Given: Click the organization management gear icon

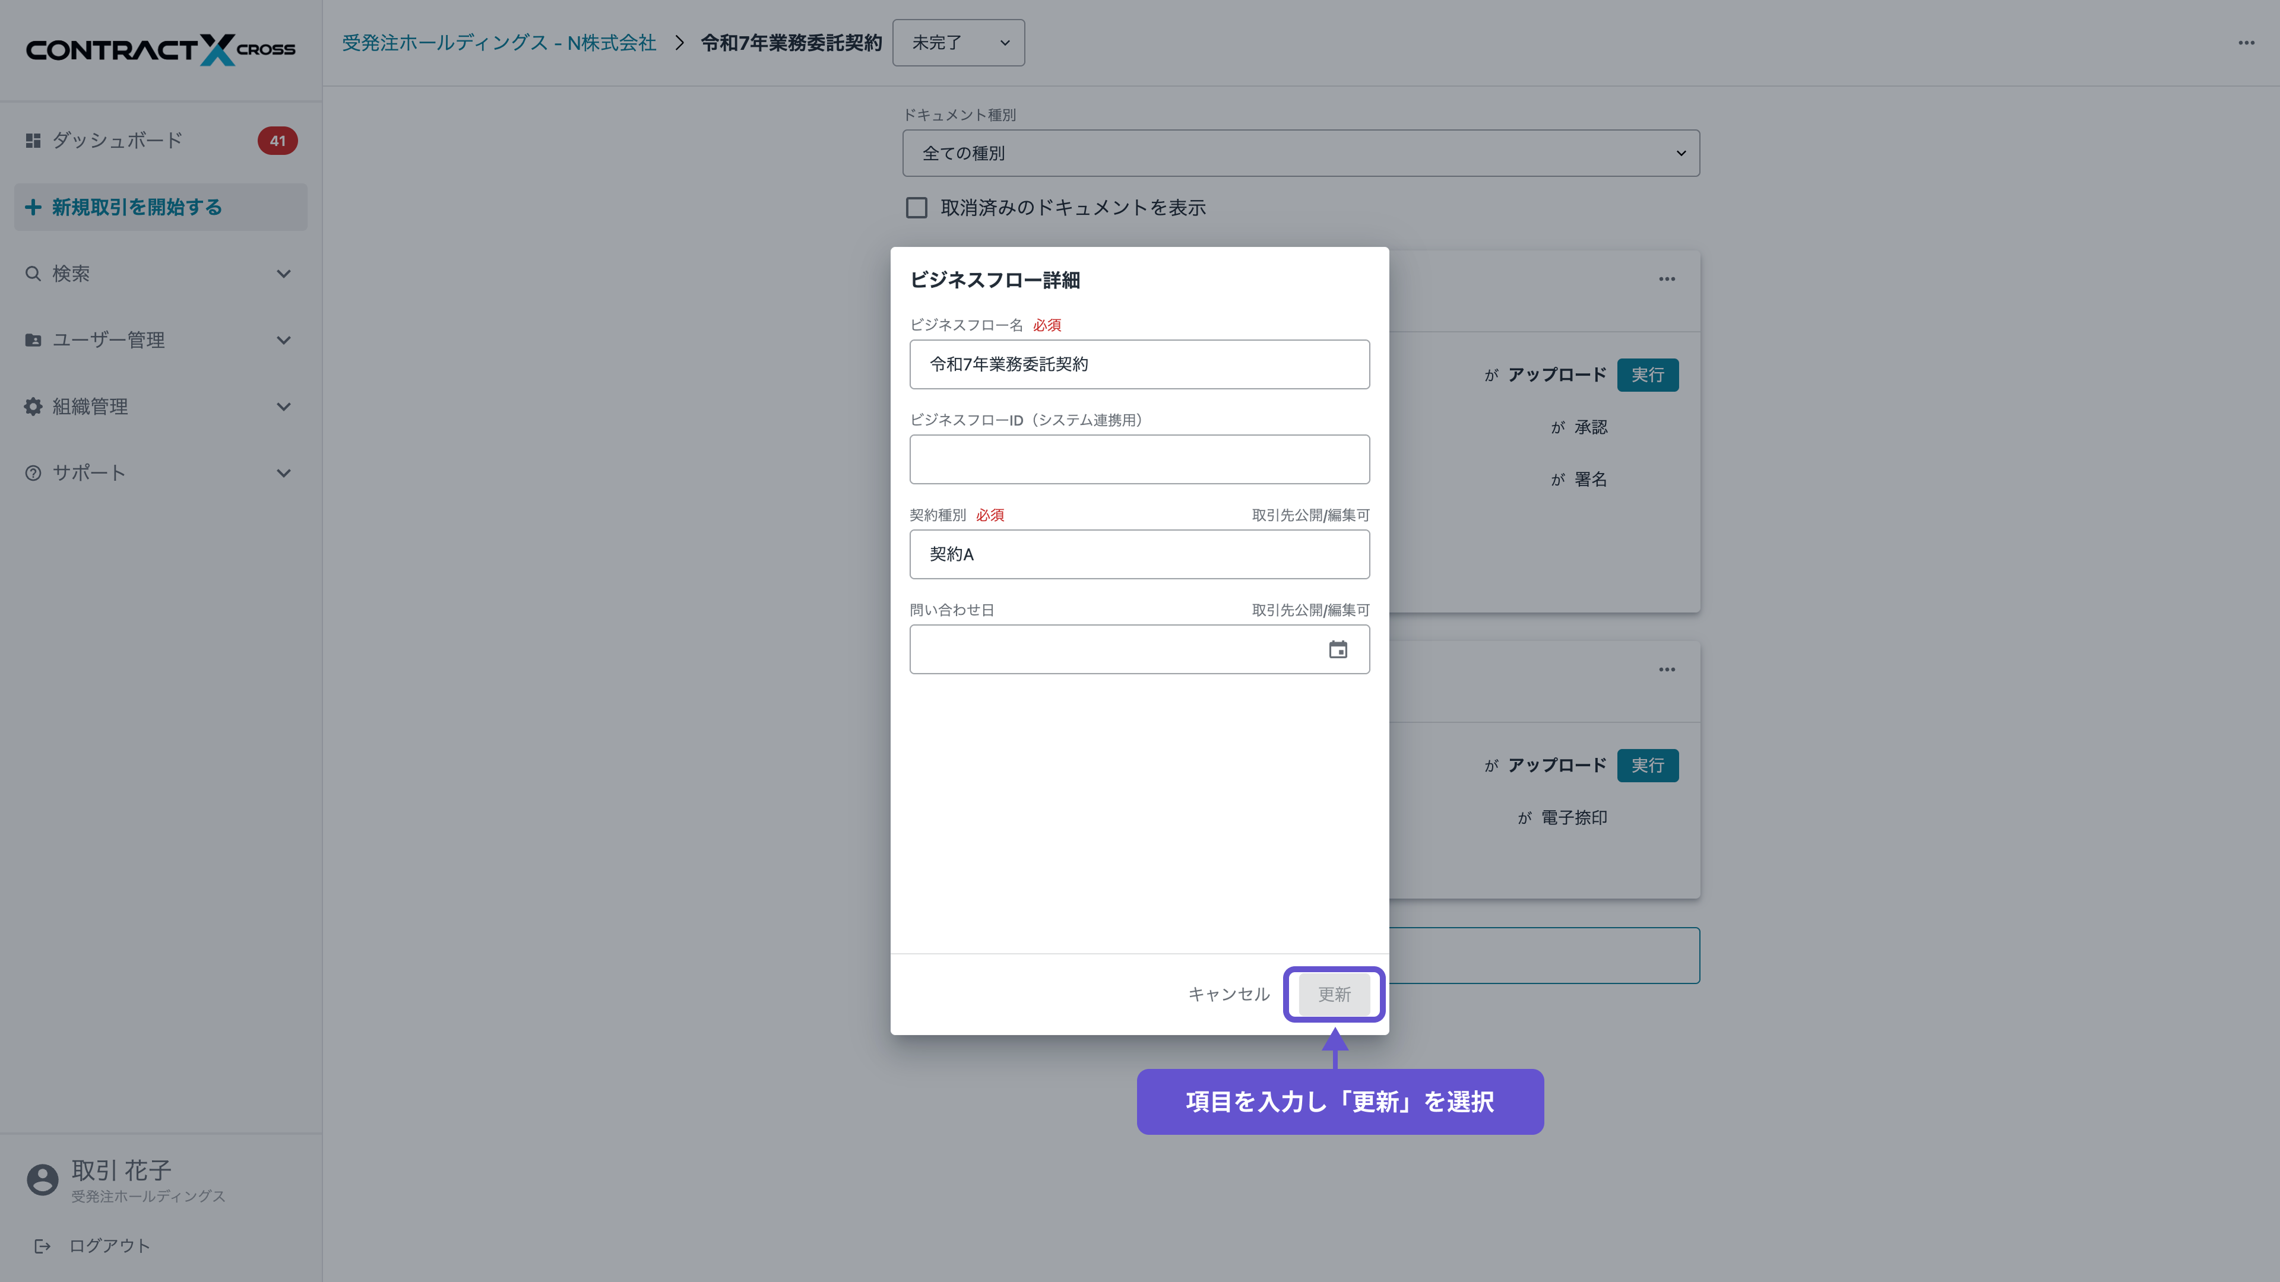Looking at the screenshot, I should 33,406.
